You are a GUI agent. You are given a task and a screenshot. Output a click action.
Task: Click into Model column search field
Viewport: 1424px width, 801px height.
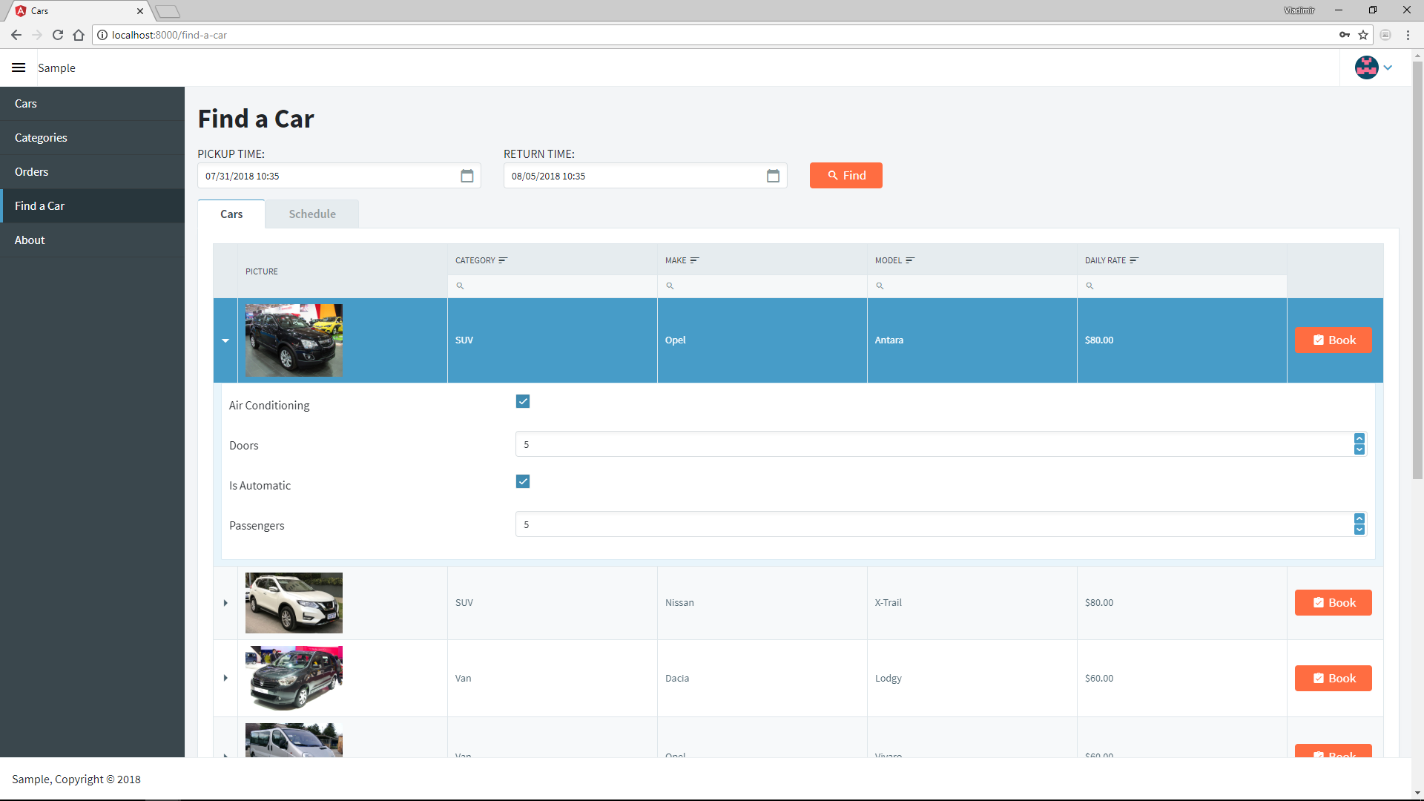point(972,286)
